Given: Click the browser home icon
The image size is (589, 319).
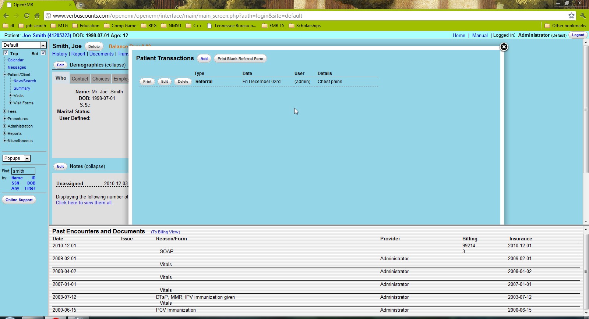Looking at the screenshot, I should pyautogui.click(x=37, y=16).
